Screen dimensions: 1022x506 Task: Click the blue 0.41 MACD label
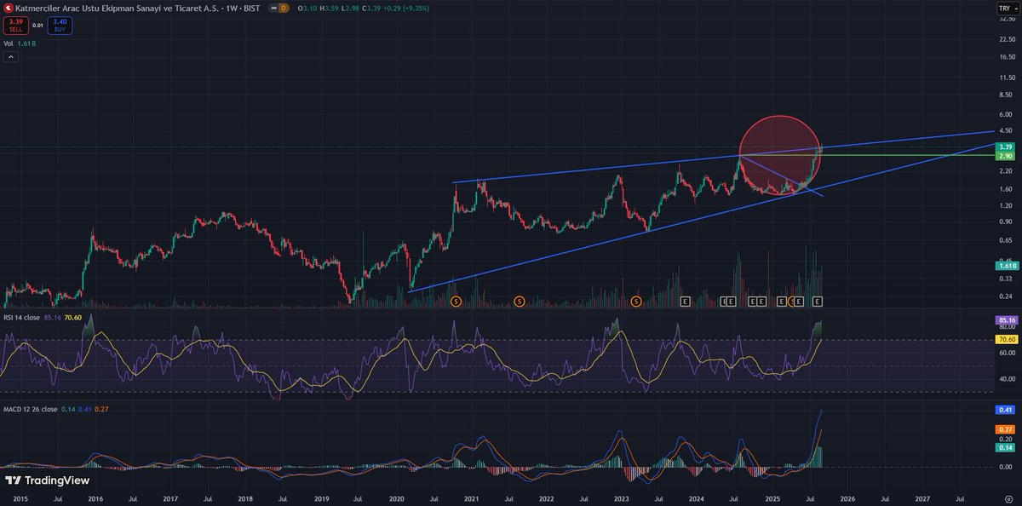pyautogui.click(x=1005, y=410)
